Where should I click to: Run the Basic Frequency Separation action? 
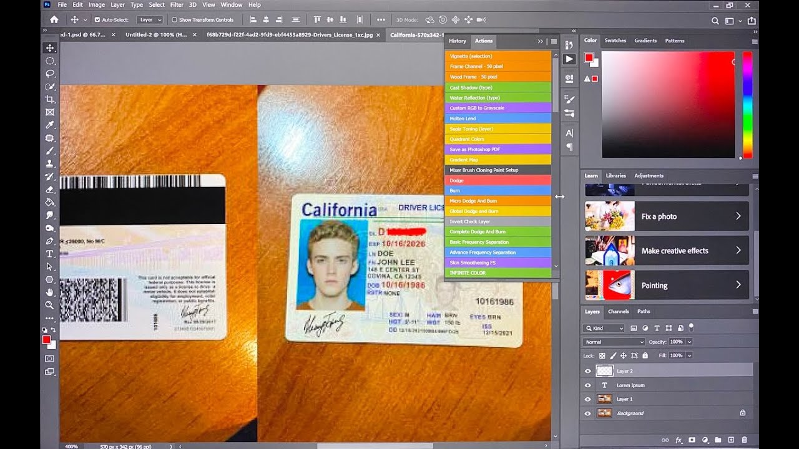(x=498, y=242)
